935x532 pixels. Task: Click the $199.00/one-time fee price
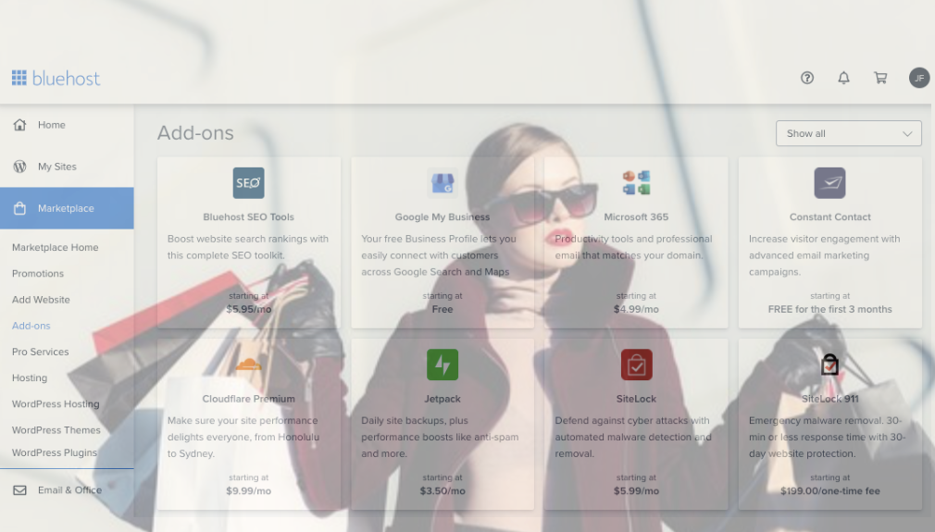click(830, 491)
